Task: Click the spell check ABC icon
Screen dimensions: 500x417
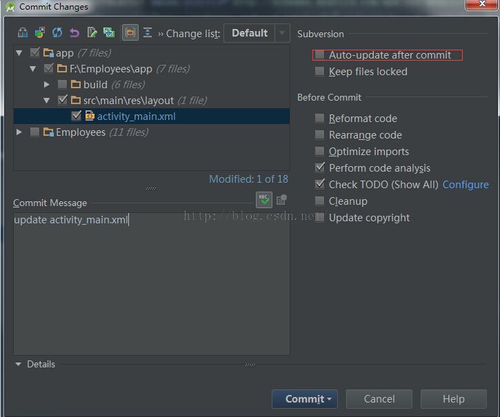Action: click(264, 200)
